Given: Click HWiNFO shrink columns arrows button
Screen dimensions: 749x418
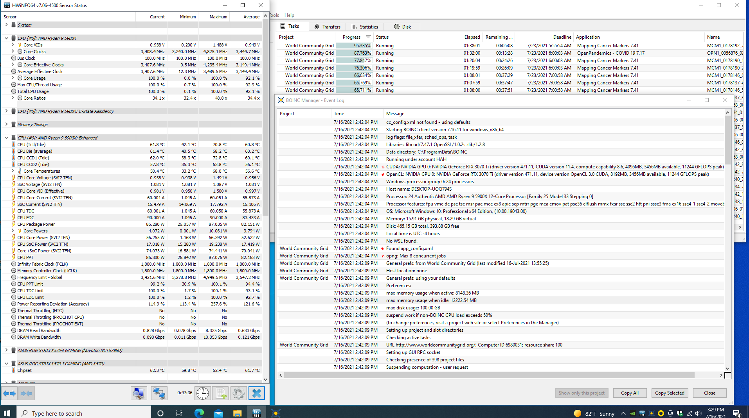Looking at the screenshot, I should click(x=27, y=393).
